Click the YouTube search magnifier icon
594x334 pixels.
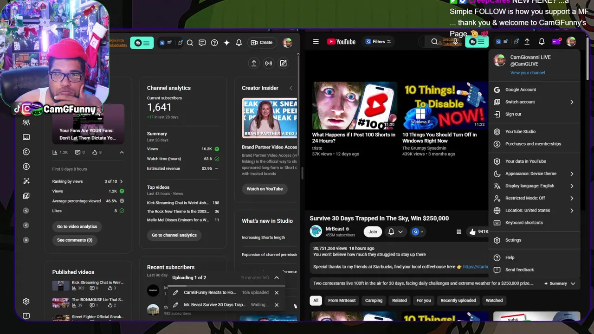point(434,42)
